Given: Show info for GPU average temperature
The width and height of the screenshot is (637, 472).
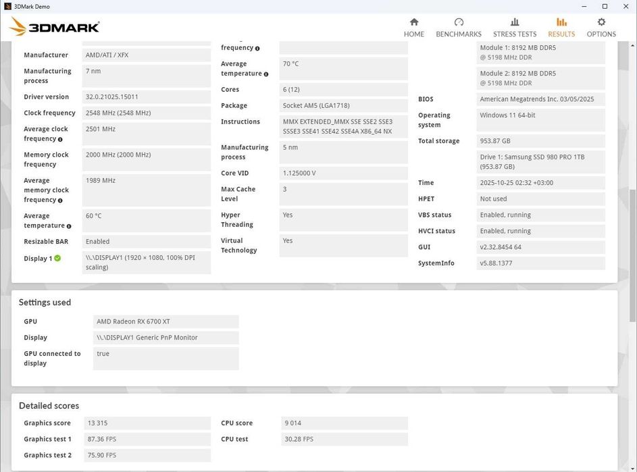Looking at the screenshot, I should tap(69, 226).
